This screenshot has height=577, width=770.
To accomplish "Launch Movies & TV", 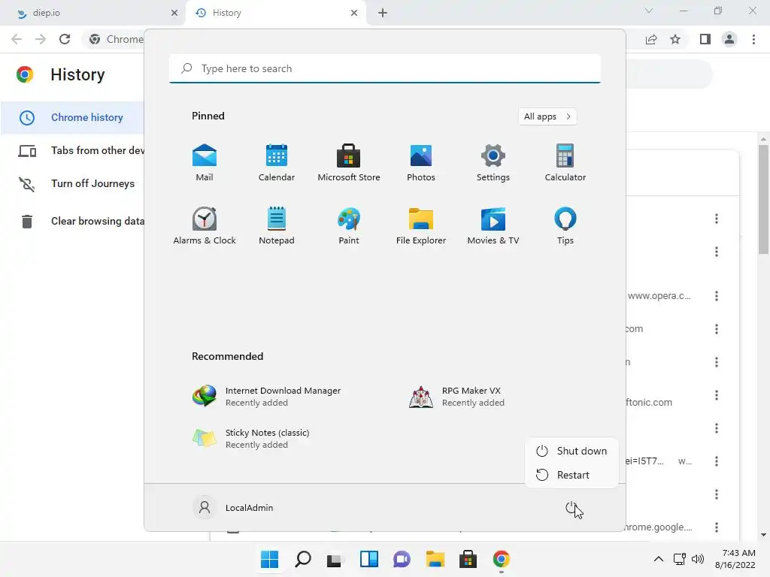I will pyautogui.click(x=493, y=225).
